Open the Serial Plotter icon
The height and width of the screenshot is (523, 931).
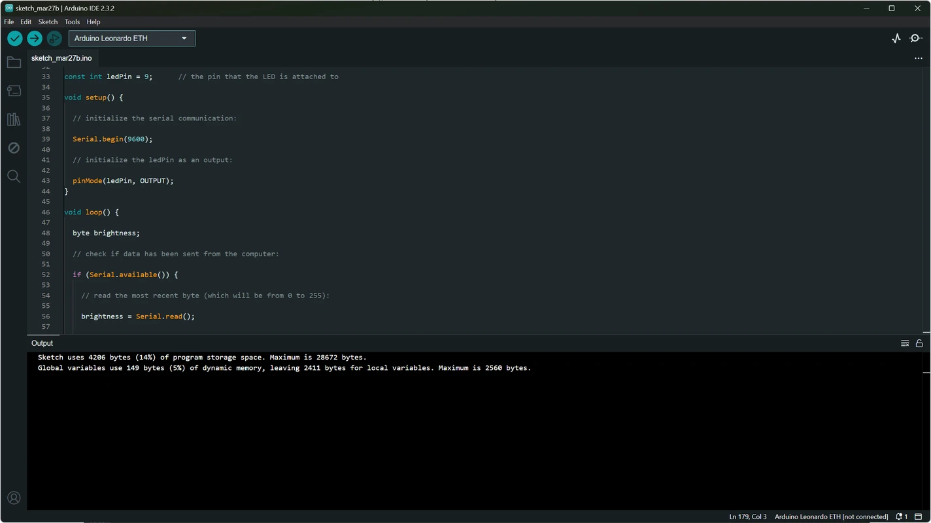[896, 39]
